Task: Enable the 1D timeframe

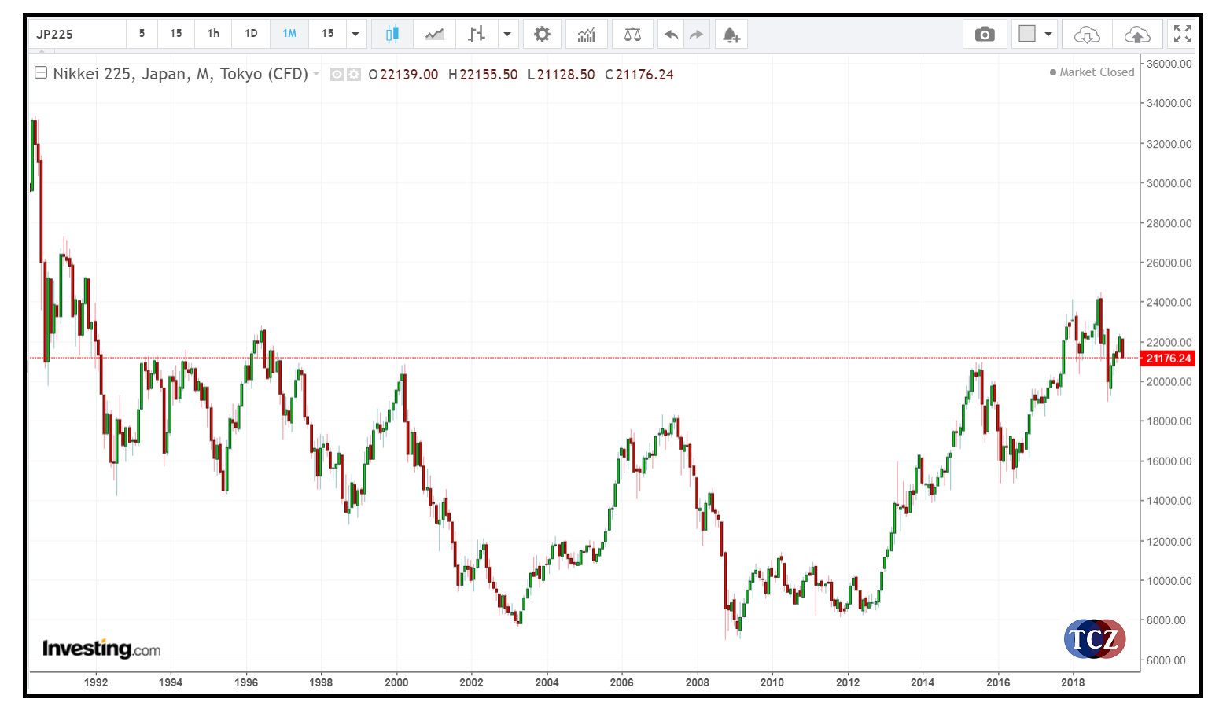Action: click(x=251, y=34)
